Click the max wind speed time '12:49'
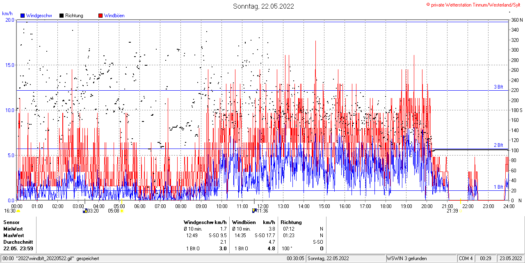 click(x=192, y=236)
